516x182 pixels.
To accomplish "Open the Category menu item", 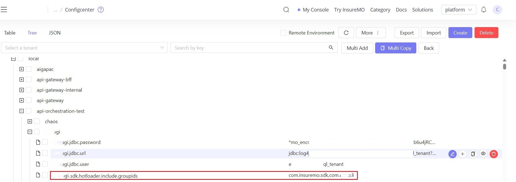I will [x=380, y=10].
